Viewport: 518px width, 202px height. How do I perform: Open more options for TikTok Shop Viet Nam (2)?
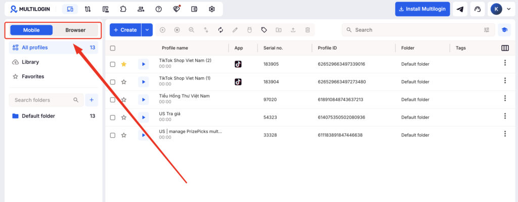[505, 63]
